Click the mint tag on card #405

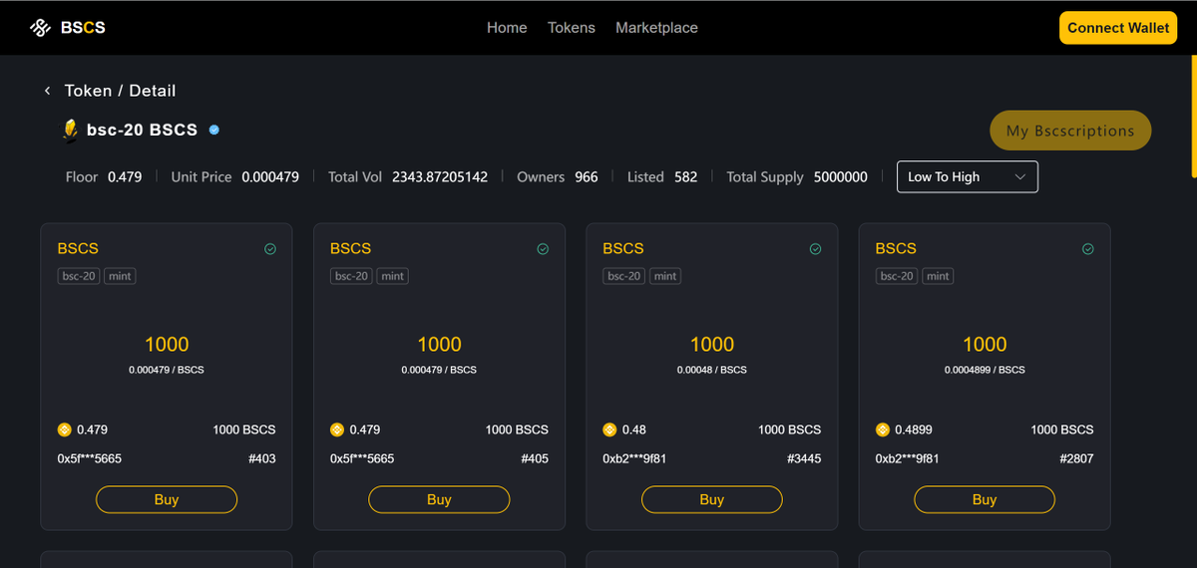(392, 276)
